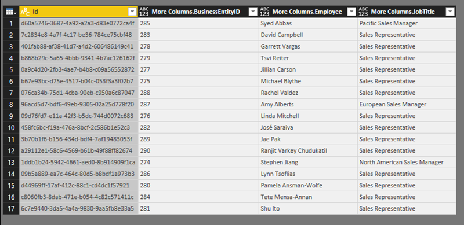The height and width of the screenshot is (225, 464).
Task: Click Id cell starting with '401fab88'
Action: (x=78, y=46)
